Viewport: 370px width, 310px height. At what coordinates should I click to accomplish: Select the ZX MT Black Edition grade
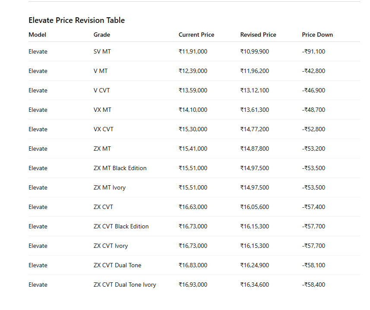[120, 168]
